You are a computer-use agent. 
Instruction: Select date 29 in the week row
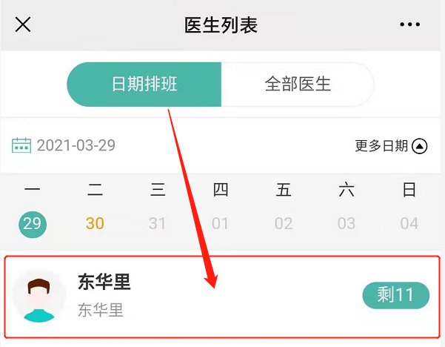point(33,225)
